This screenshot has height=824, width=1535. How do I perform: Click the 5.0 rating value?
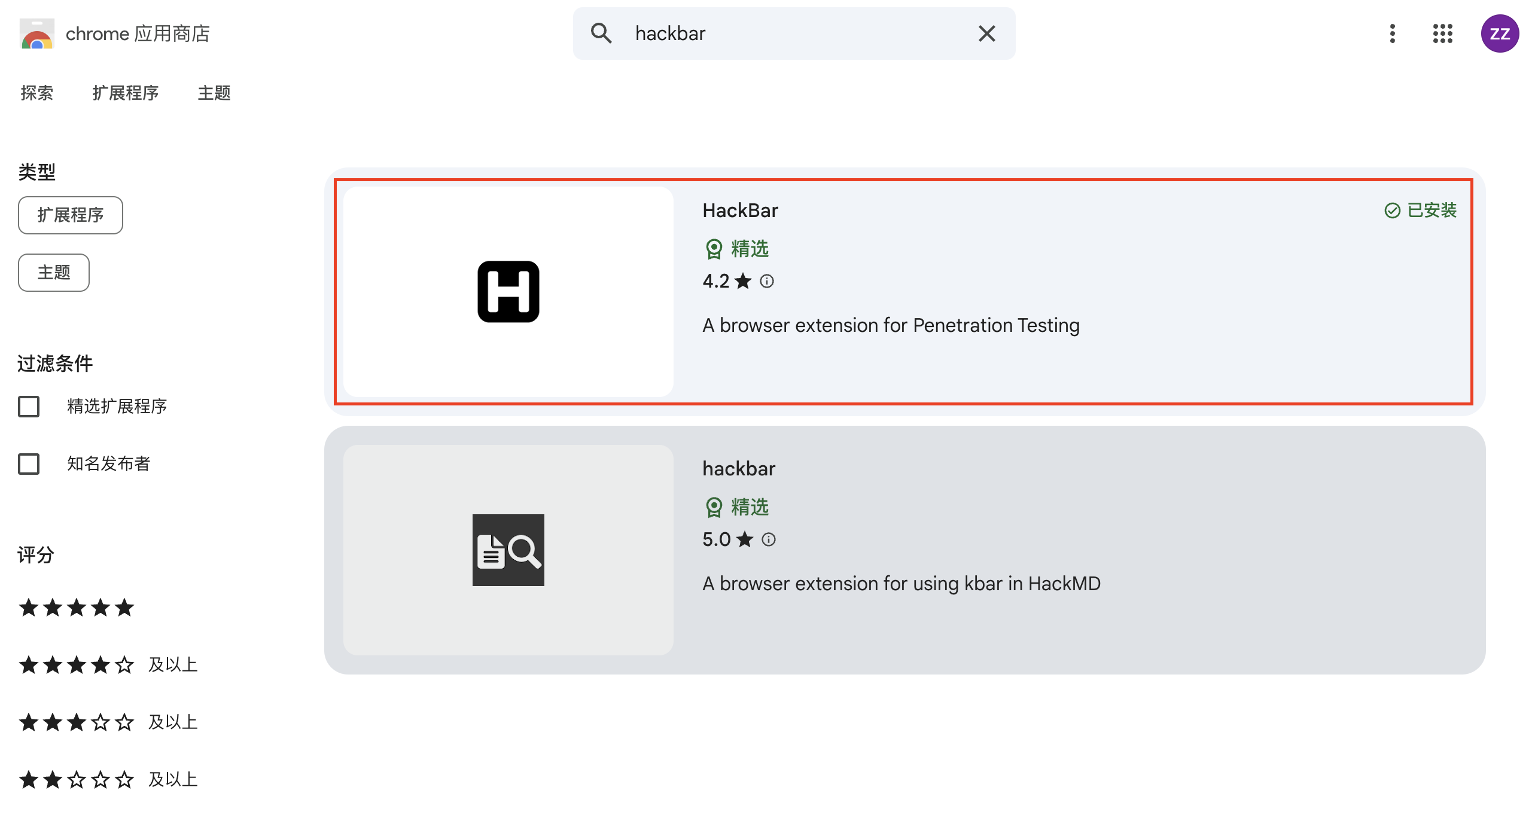[717, 539]
